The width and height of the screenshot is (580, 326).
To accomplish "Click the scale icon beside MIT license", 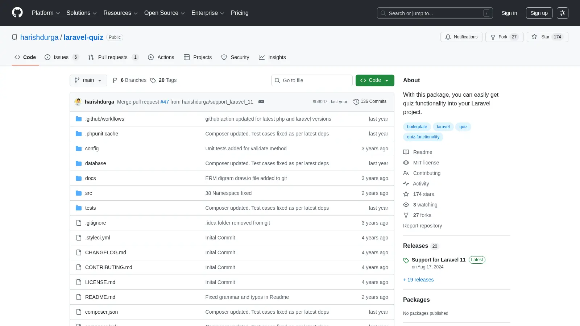I will click(406, 163).
